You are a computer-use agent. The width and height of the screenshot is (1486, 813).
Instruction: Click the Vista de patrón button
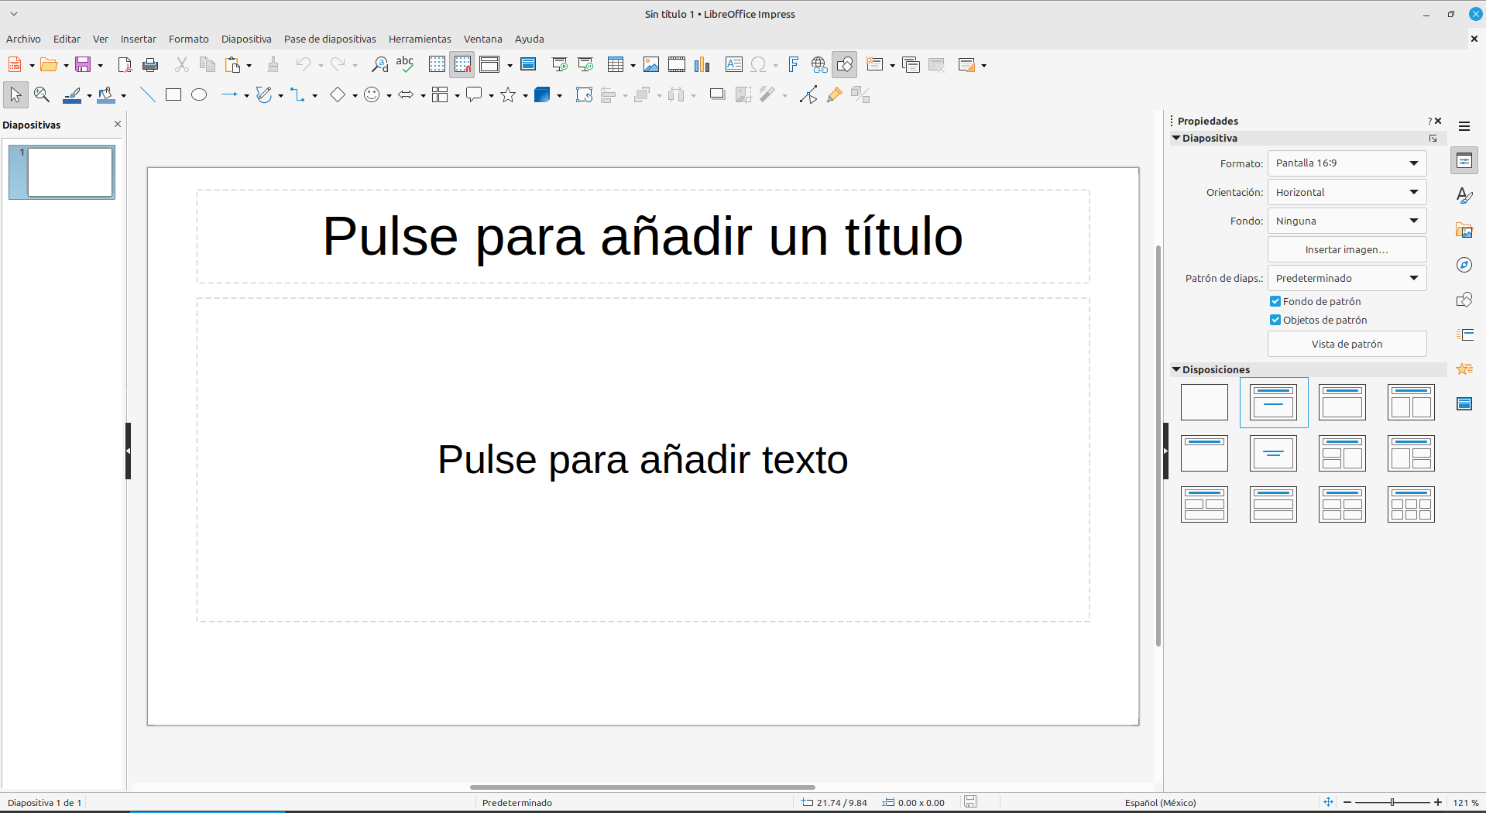1347,344
